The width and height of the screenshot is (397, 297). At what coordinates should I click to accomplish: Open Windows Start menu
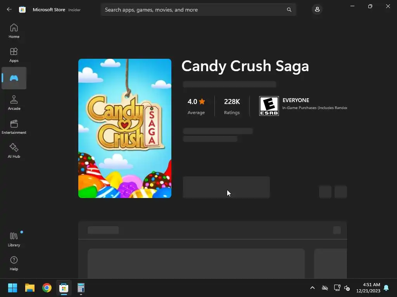[12, 288]
